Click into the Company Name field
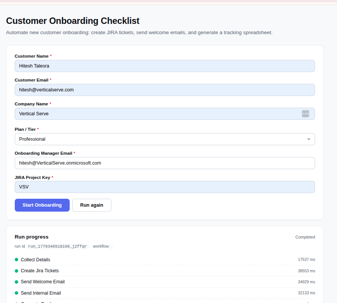This screenshot has height=303, width=337. pos(165,114)
